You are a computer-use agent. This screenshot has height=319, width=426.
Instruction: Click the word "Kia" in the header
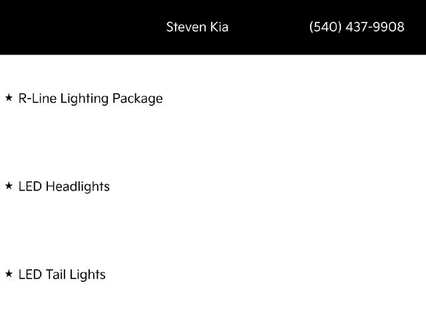tap(219, 27)
